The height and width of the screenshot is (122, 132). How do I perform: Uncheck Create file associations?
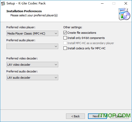pyautogui.click(x=65, y=33)
